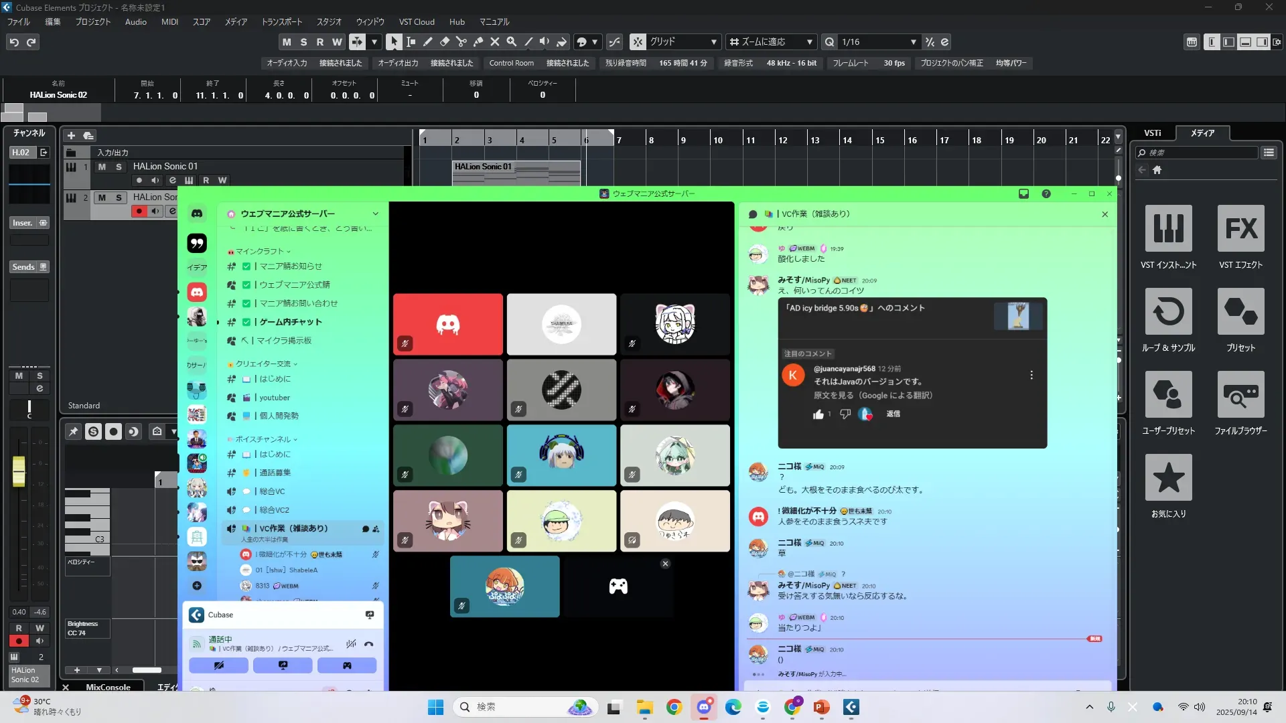The width and height of the screenshot is (1286, 723).
Task: Select the Draw pencil tool
Action: 428,42
